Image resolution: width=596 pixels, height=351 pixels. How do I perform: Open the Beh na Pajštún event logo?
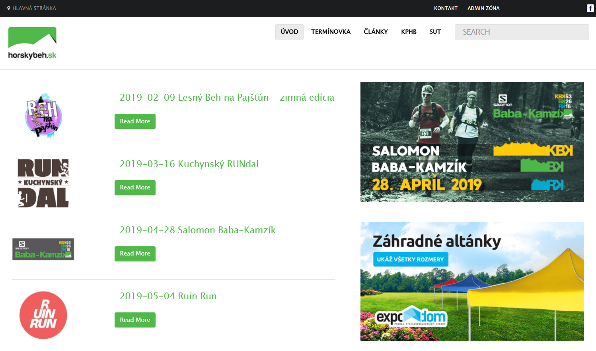(x=43, y=116)
